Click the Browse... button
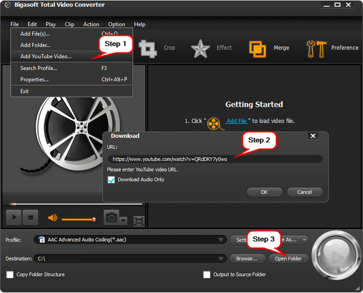Viewport: 363px width, 293px height. click(247, 259)
